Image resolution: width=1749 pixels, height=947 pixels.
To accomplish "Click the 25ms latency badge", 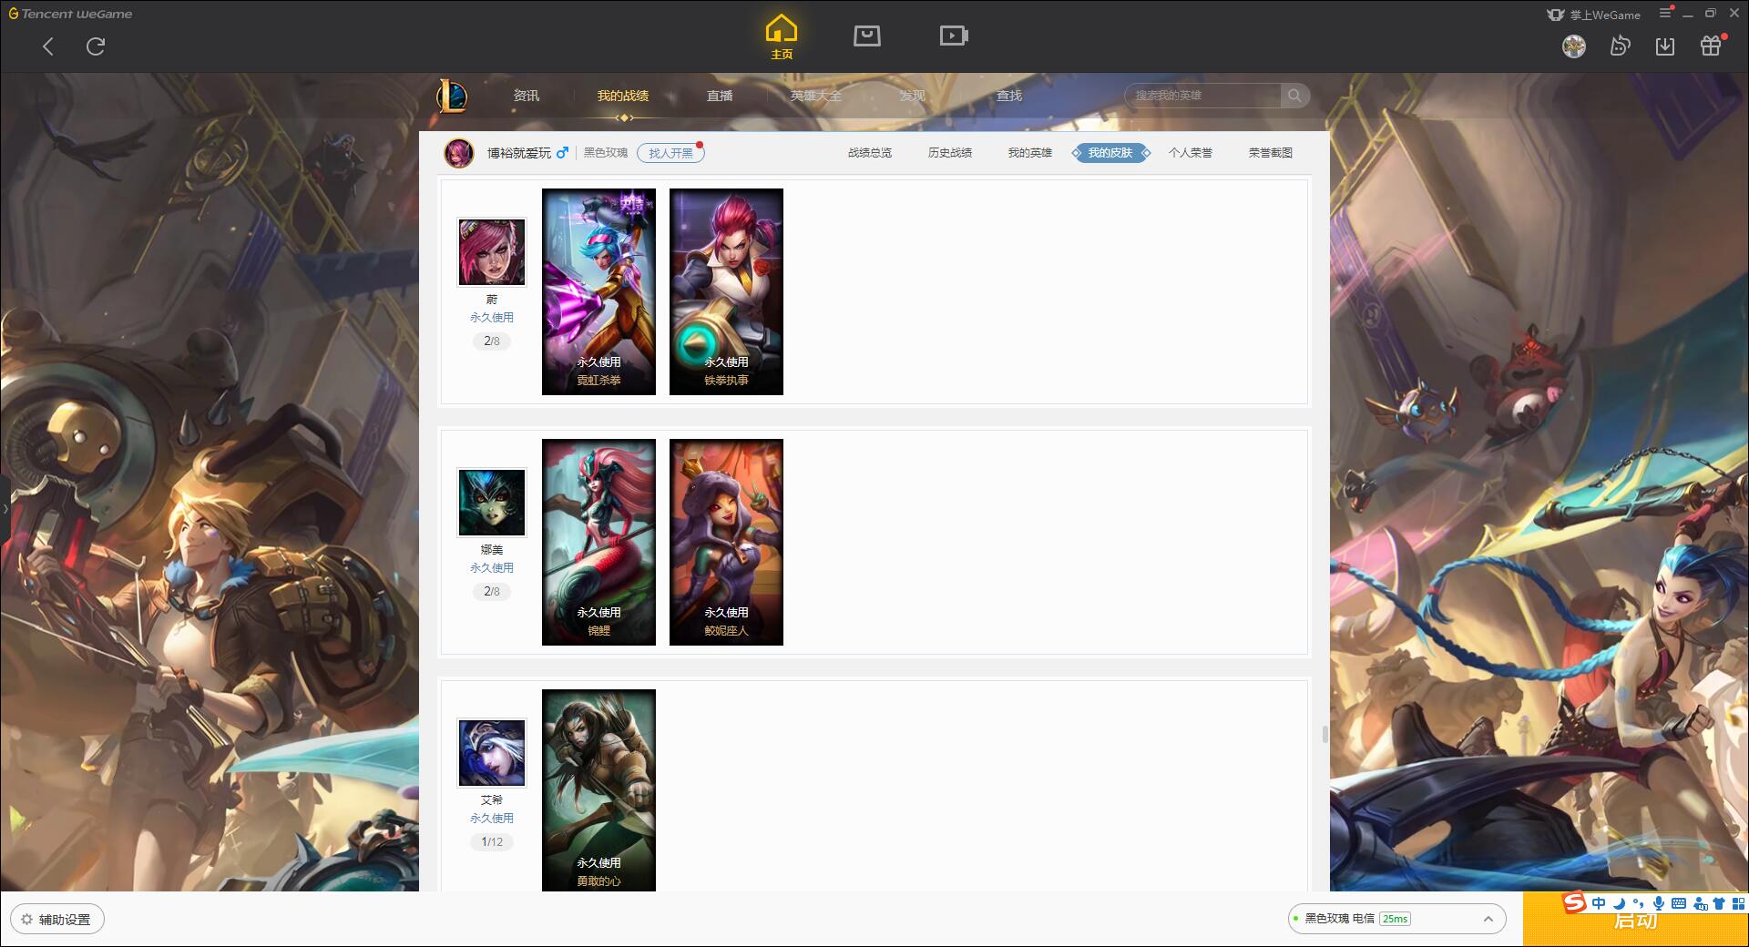I will pyautogui.click(x=1395, y=919).
